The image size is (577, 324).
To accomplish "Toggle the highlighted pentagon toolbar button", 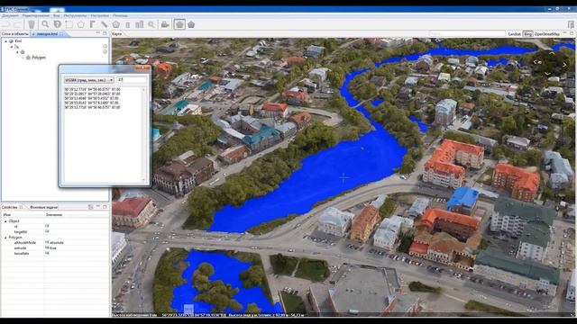I will click(x=179, y=24).
